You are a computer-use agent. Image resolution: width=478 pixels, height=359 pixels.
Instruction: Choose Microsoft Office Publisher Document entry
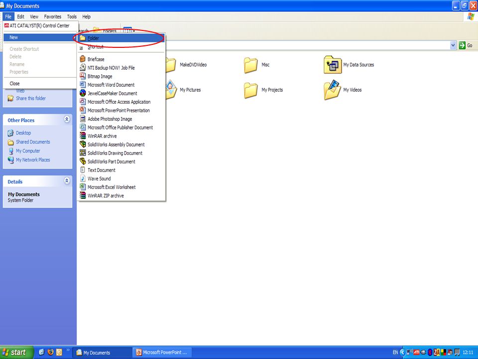121,127
